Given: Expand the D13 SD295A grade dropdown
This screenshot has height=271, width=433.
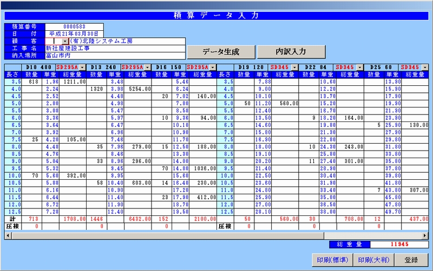Looking at the screenshot, I should [147, 67].
